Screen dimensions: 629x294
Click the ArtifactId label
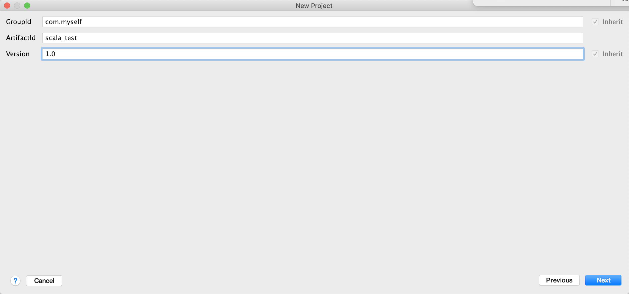21,38
